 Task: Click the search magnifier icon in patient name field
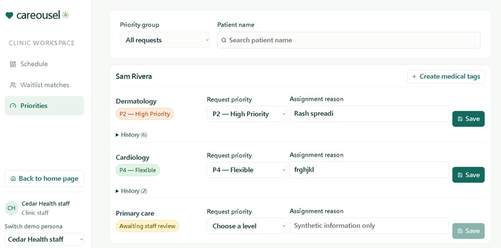224,40
